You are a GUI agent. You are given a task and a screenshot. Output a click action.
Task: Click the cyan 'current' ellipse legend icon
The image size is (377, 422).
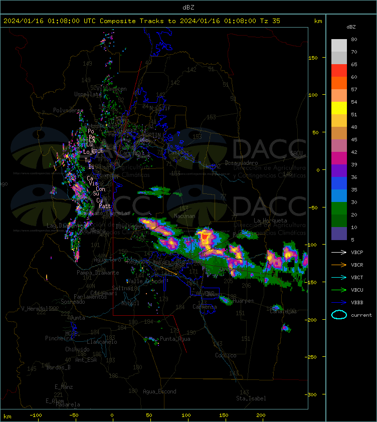click(339, 315)
